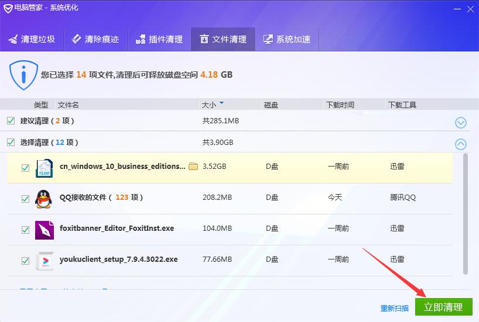
Task: Click the 选择清理 group label
Action: click(x=49, y=142)
